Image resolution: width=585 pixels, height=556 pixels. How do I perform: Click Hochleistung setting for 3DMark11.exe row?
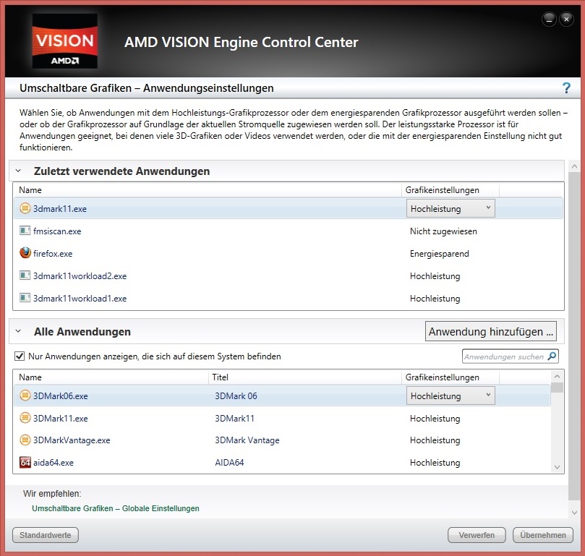click(435, 419)
